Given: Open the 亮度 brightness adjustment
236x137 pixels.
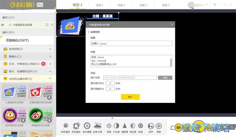Looking at the screenshot, I should click(109, 126).
